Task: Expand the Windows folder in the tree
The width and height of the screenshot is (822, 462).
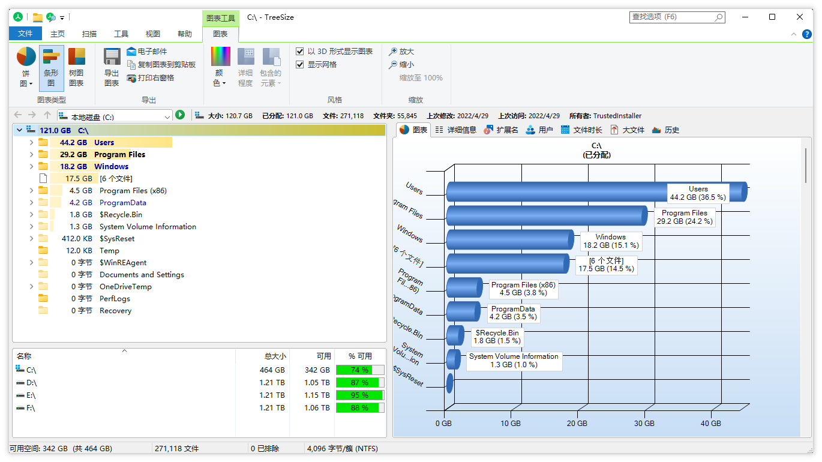Action: click(x=31, y=166)
